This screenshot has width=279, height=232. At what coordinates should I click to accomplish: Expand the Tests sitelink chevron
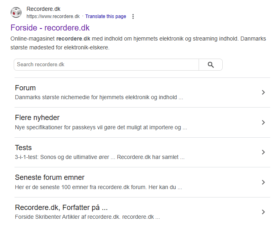(x=263, y=152)
